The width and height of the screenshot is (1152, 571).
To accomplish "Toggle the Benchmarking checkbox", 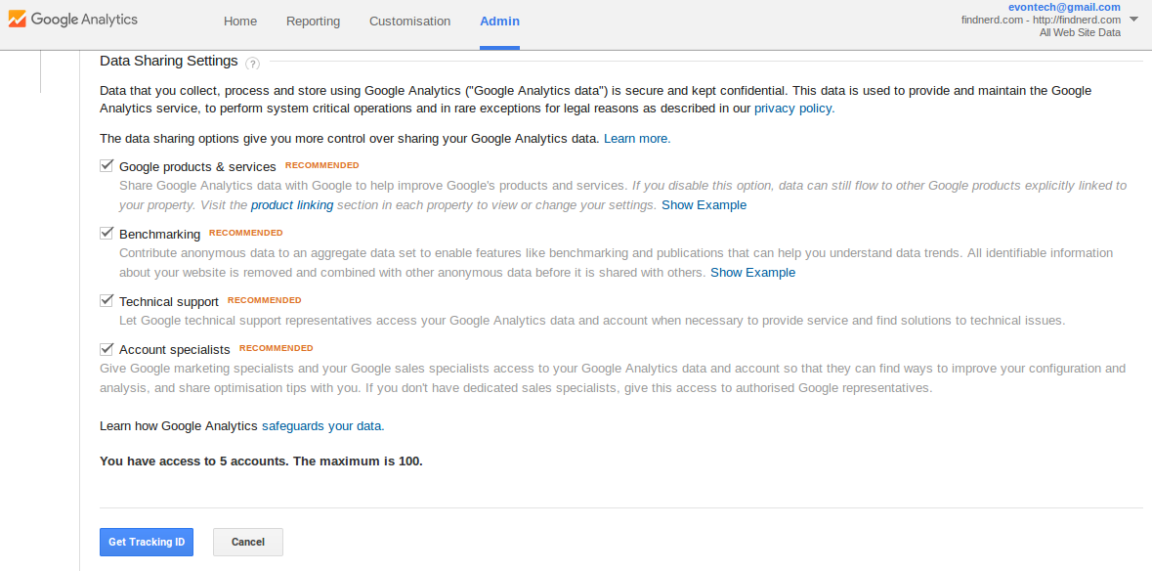I will (107, 233).
